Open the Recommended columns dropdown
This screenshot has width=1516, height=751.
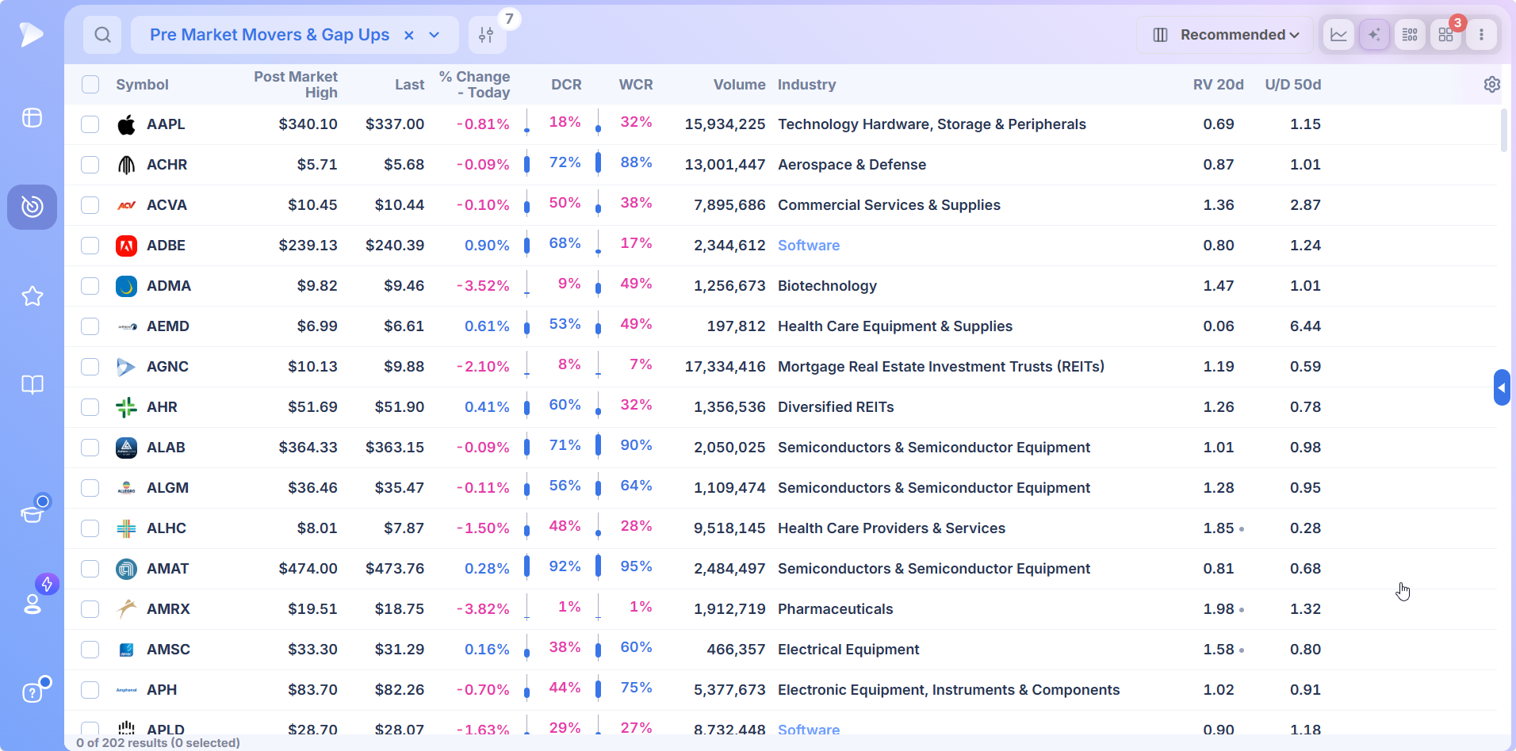(1225, 35)
